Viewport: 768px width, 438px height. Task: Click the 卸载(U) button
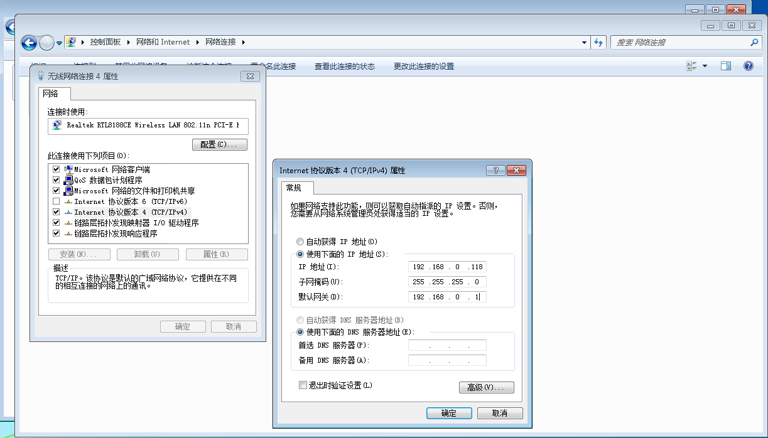tap(148, 254)
